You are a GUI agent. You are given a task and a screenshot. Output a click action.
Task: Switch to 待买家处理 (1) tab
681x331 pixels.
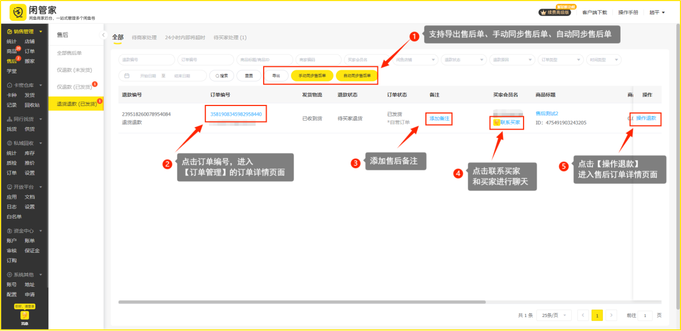pyautogui.click(x=230, y=37)
